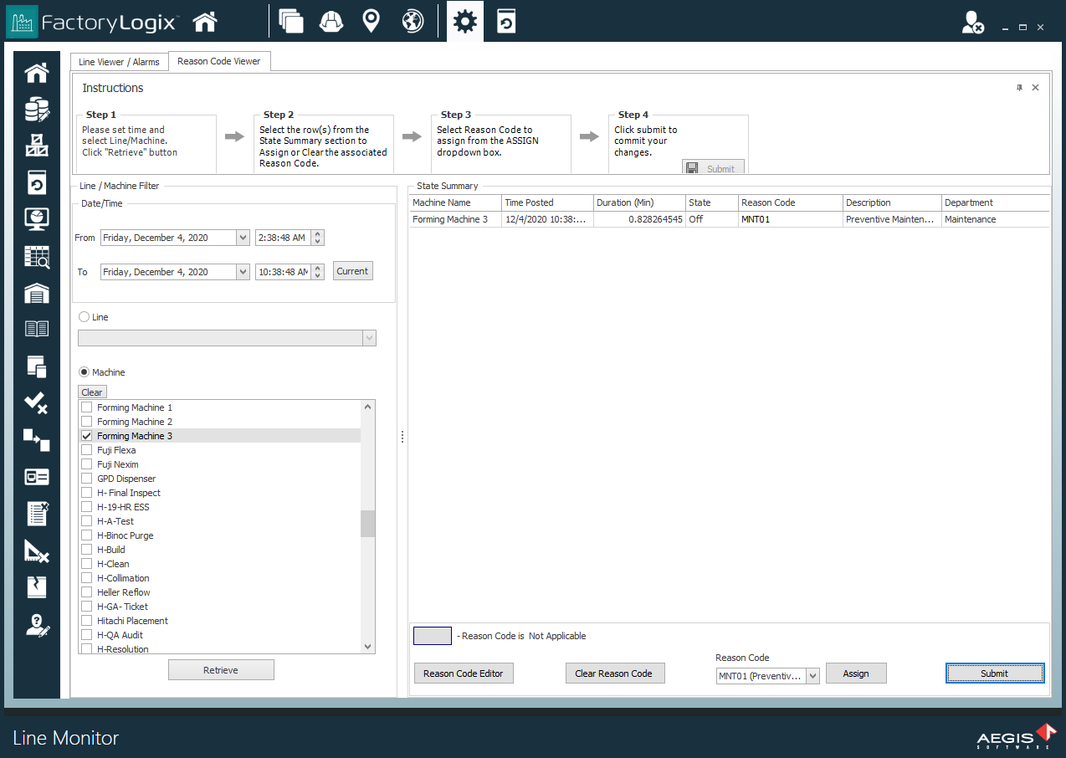Check the Forming Machine 1 checkbox

pyautogui.click(x=86, y=407)
